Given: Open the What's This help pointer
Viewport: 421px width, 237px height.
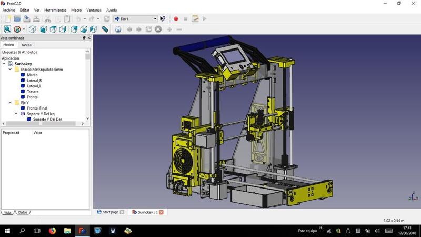Looking at the screenshot, I should (163, 19).
